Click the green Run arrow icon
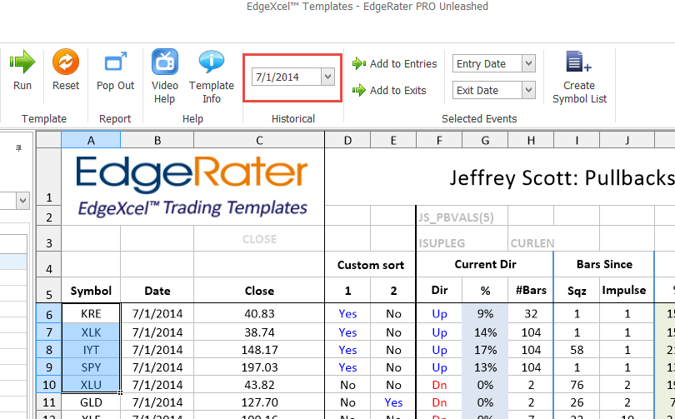 click(22, 62)
